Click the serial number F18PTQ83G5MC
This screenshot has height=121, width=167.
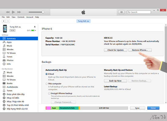pos(68,44)
